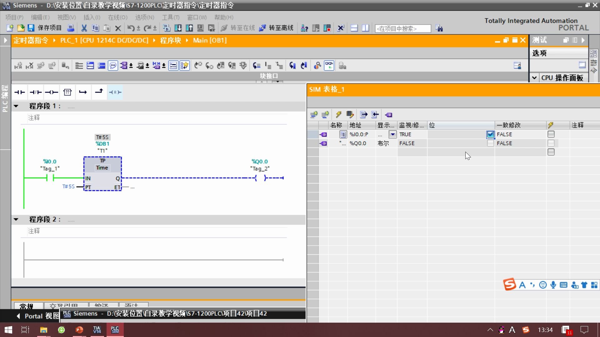Switch to Portal 视图
The image size is (600, 337).
38,316
